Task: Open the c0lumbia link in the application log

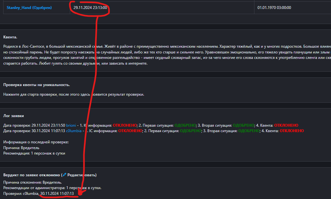Action: tap(73, 131)
